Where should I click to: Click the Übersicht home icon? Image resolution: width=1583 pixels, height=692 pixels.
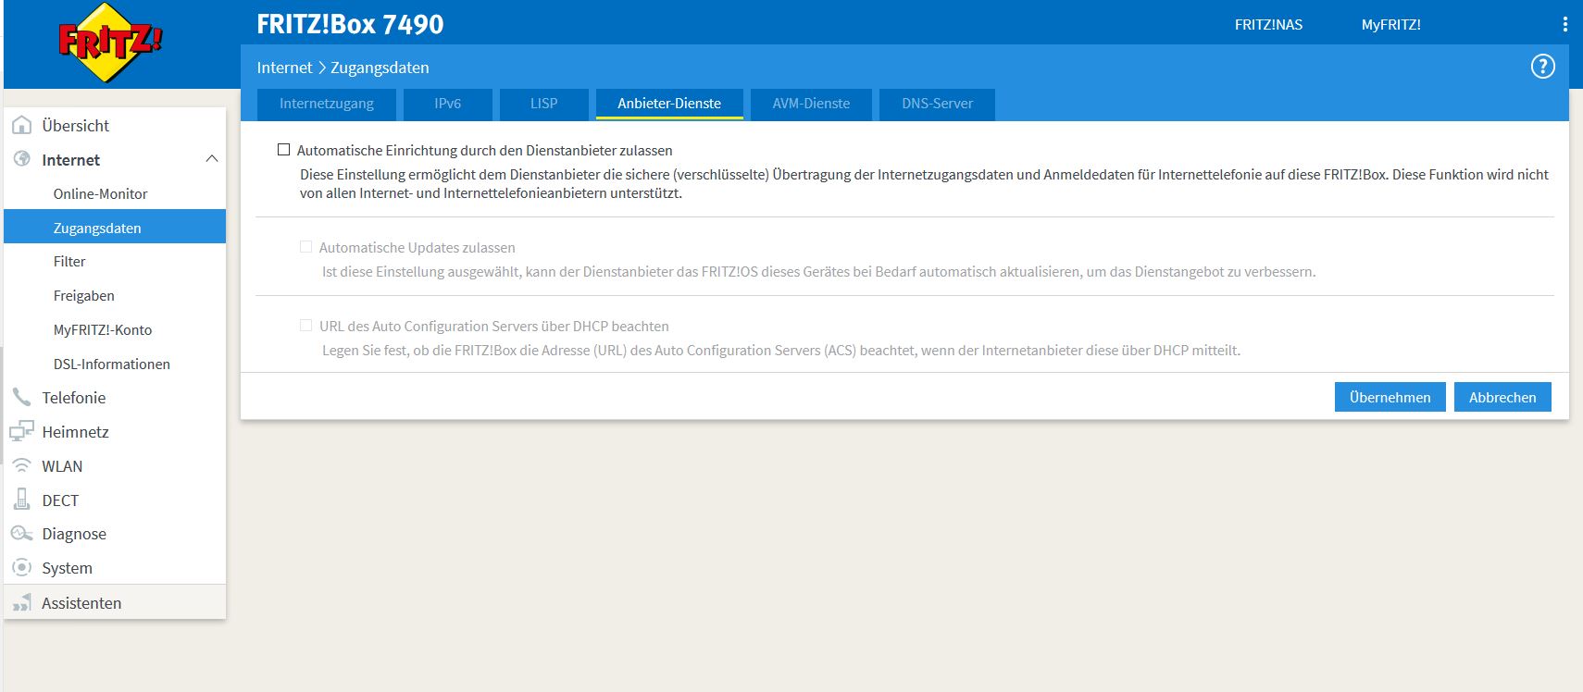point(21,125)
